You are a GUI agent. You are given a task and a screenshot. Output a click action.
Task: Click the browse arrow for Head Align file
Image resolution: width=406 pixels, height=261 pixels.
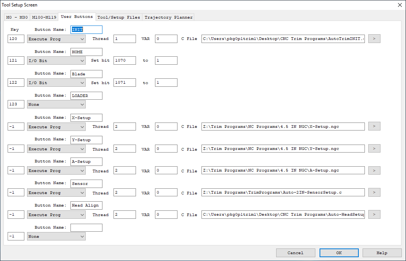coord(374,215)
